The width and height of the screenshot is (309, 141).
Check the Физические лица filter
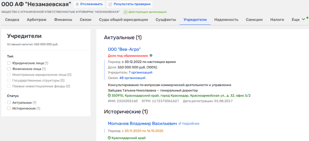9,69
